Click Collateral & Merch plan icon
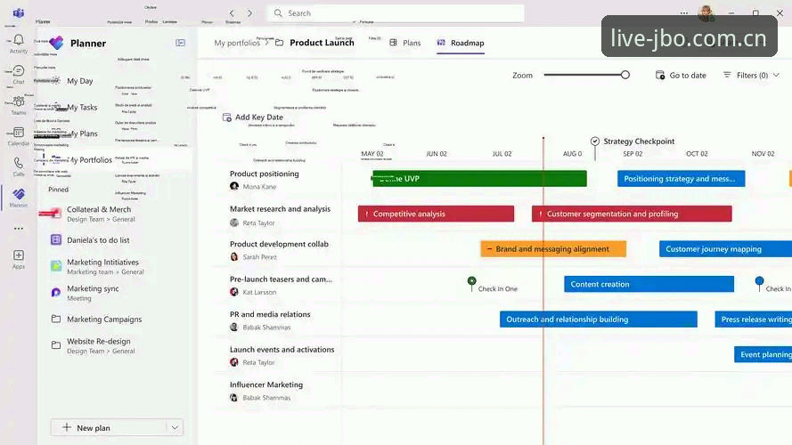The width and height of the screenshot is (792, 445). [56, 214]
